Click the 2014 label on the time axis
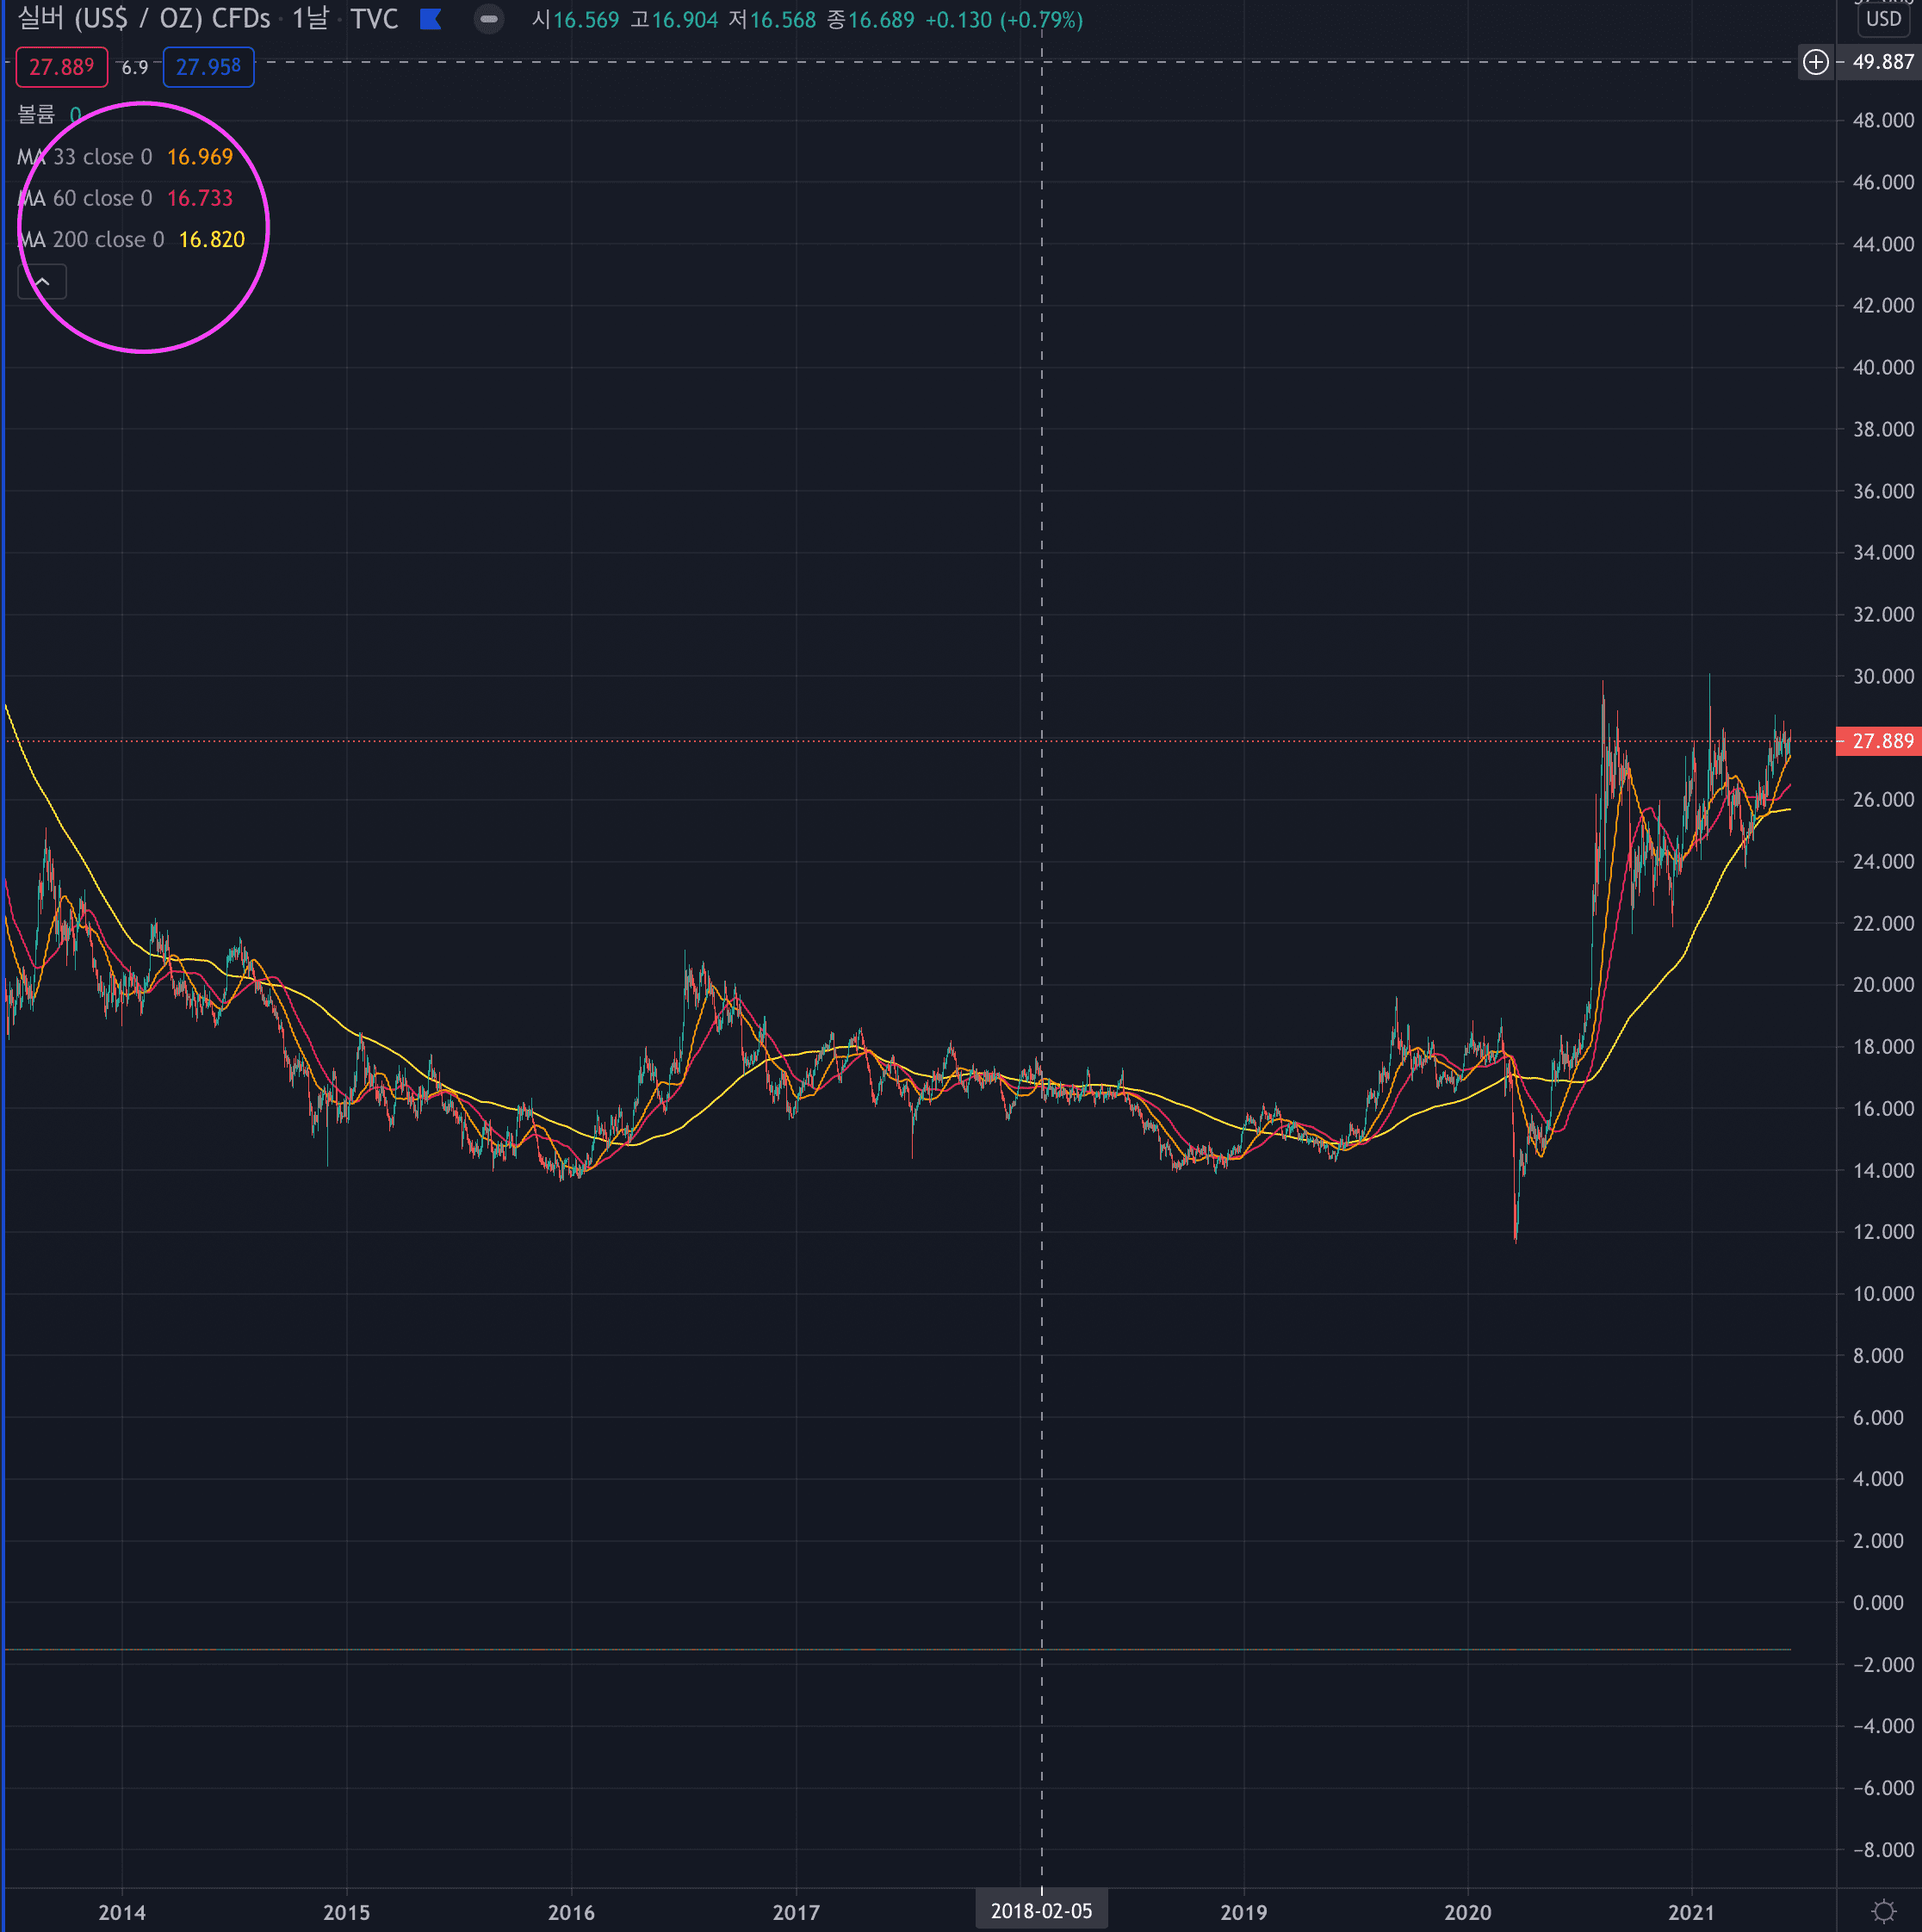This screenshot has width=1922, height=1932. pos(122,1912)
